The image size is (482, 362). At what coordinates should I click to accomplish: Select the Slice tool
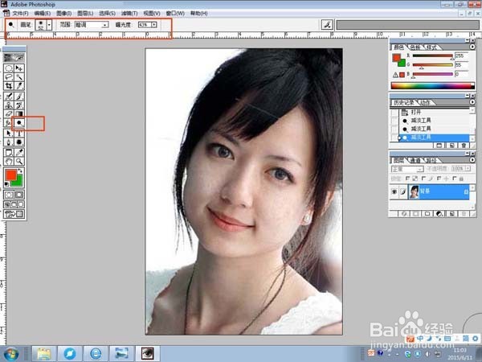19,86
